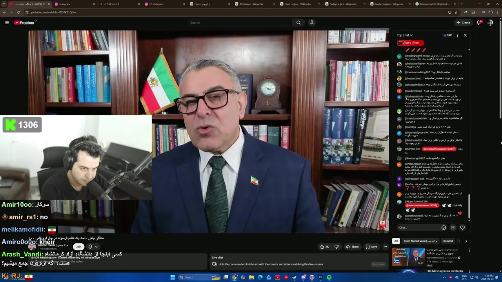Open the first recommended video thumbnail

tap(409, 257)
